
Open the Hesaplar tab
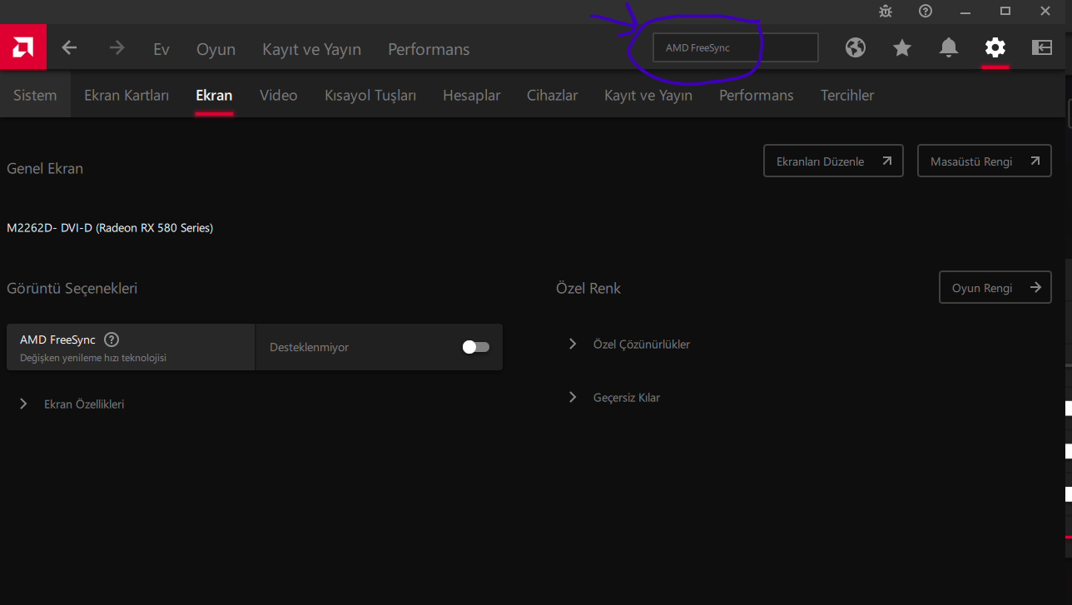pyautogui.click(x=472, y=95)
